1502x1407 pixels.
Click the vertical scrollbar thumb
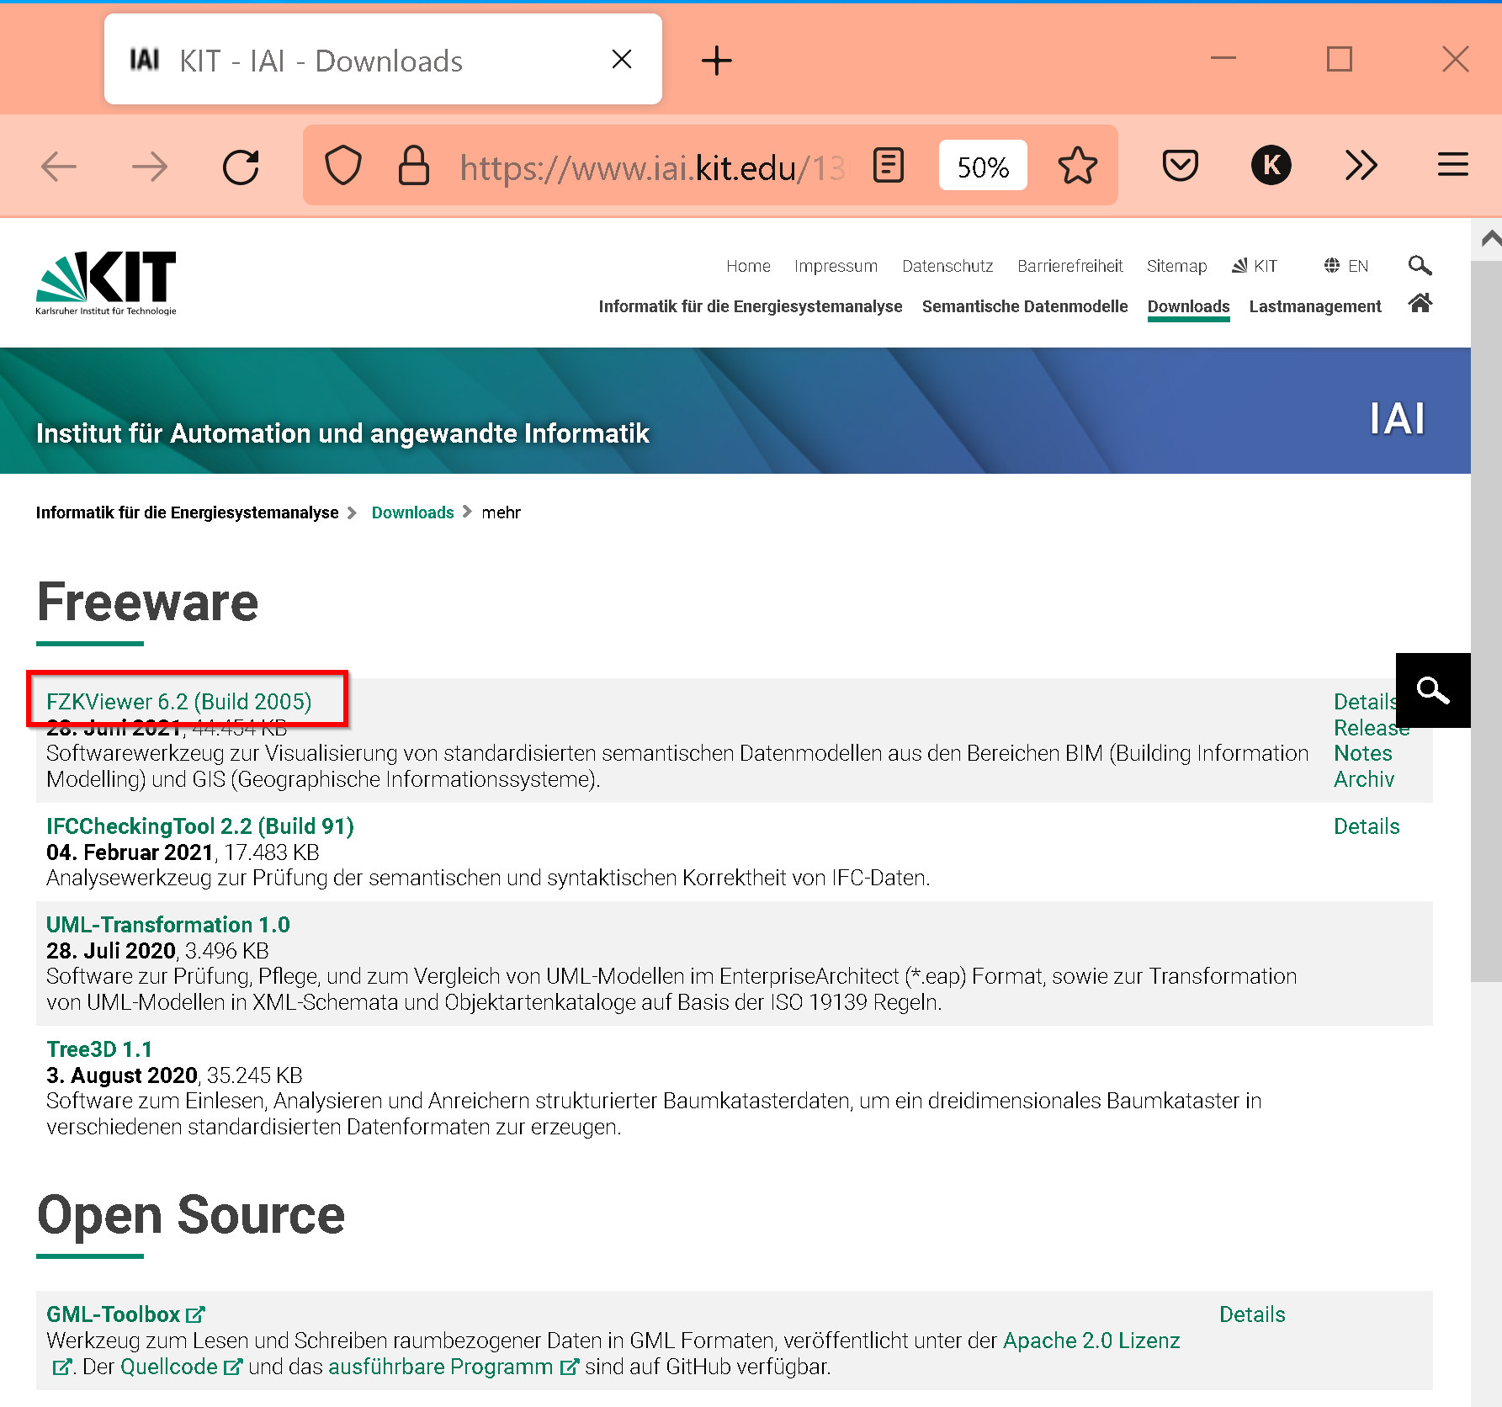tap(1486, 621)
